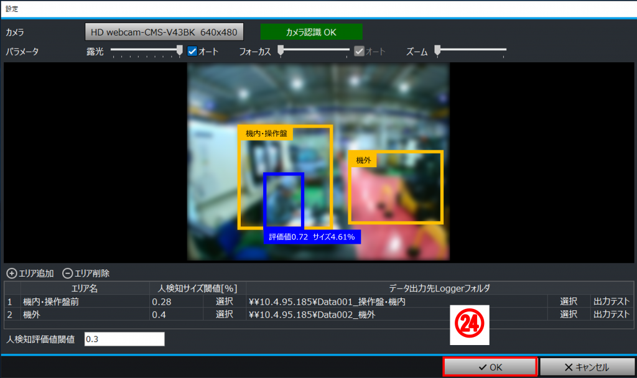The width and height of the screenshot is (637, 378).
Task: Click the フォーカス focus slider
Action: pyautogui.click(x=314, y=51)
